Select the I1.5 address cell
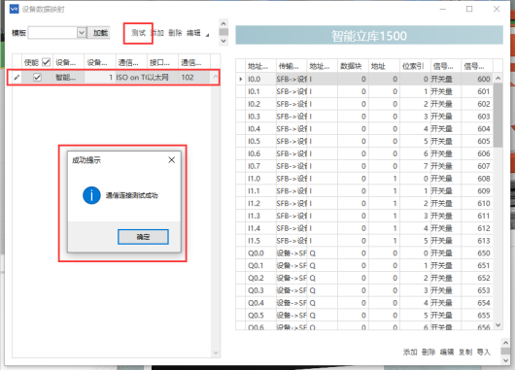 (260, 241)
